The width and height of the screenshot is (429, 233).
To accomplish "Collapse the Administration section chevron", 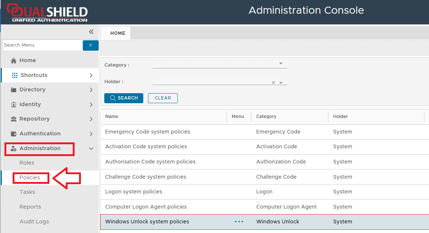I will pos(91,148).
